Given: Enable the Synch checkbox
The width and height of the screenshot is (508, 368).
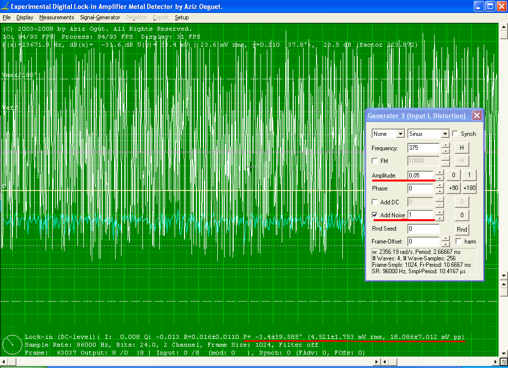Looking at the screenshot, I should [x=455, y=134].
